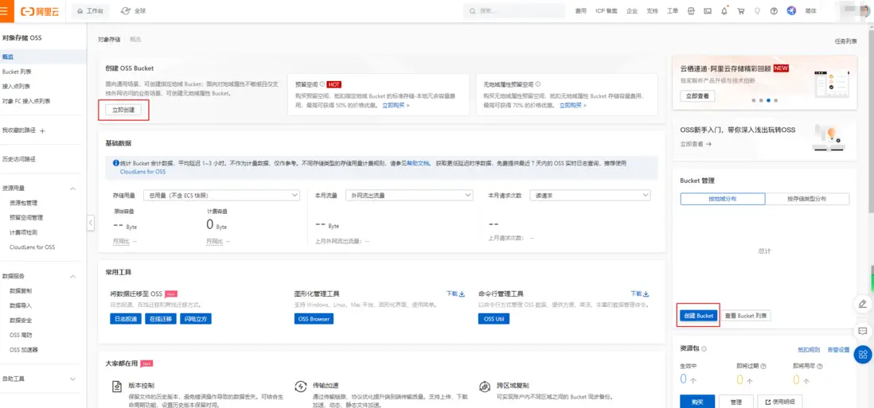Click info icon beside 预留空间
This screenshot has width=874, height=408.
point(322,84)
